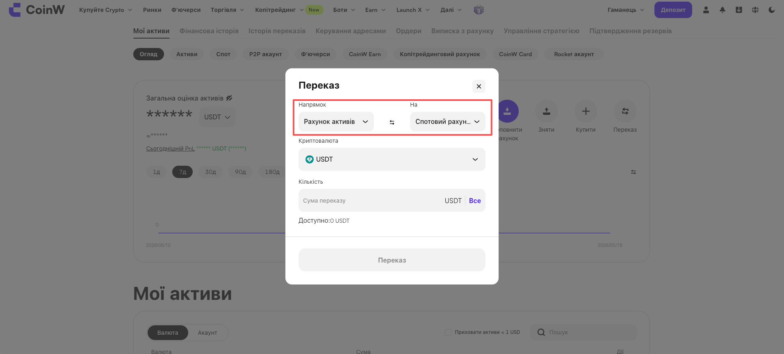The image size is (784, 354).
Task: Toggle asset balance visibility eye
Action: pos(229,98)
